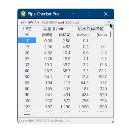Click tank value 796
The height and width of the screenshot is (133, 129).
click(x=103, y=101)
